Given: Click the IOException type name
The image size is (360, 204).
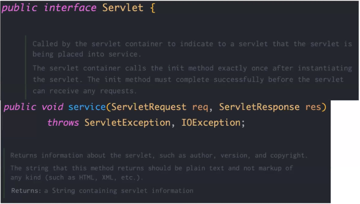Looking at the screenshot, I should (211, 123).
